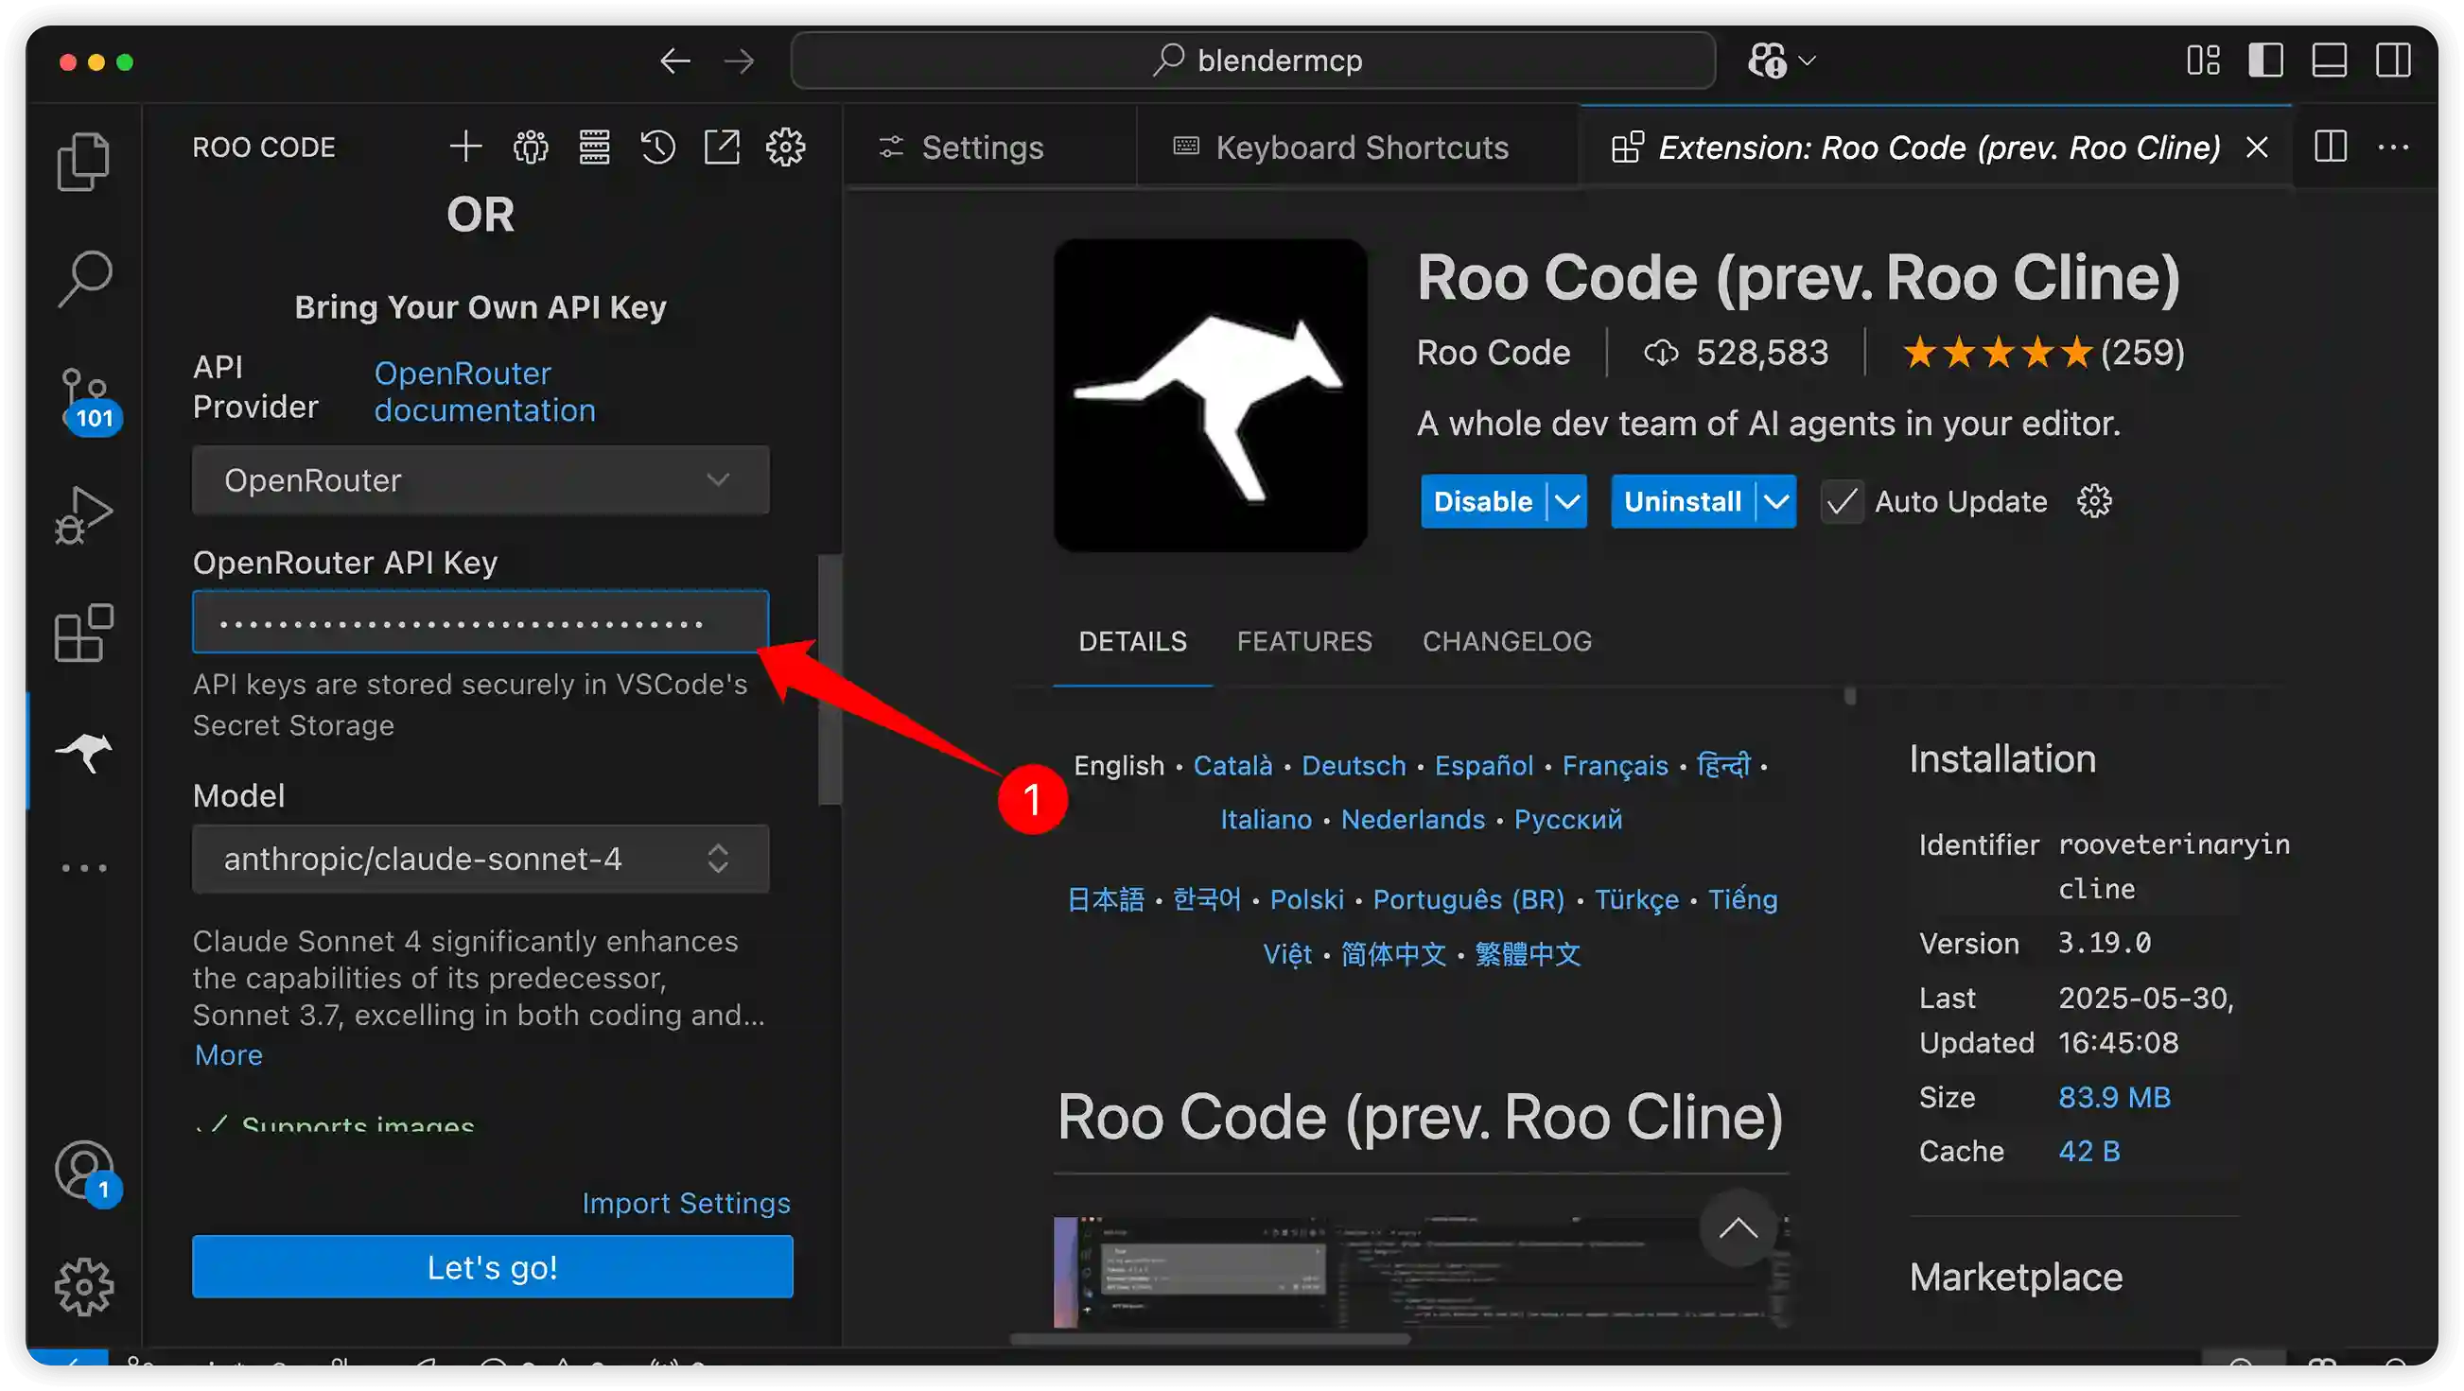Screen dimensions: 2464x1391
Task: Open the Français readme link
Action: 1615,766
